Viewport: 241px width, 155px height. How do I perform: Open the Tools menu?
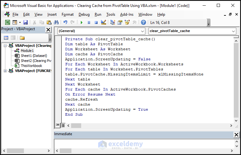(x=111, y=14)
